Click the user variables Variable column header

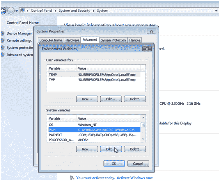pos(62,68)
